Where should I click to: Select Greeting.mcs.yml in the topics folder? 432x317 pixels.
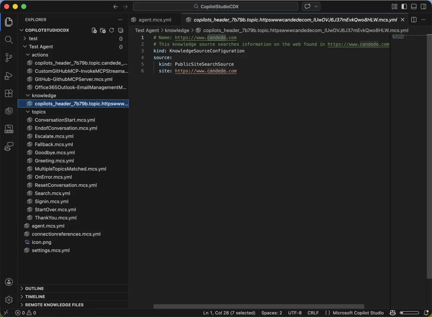[x=54, y=161]
